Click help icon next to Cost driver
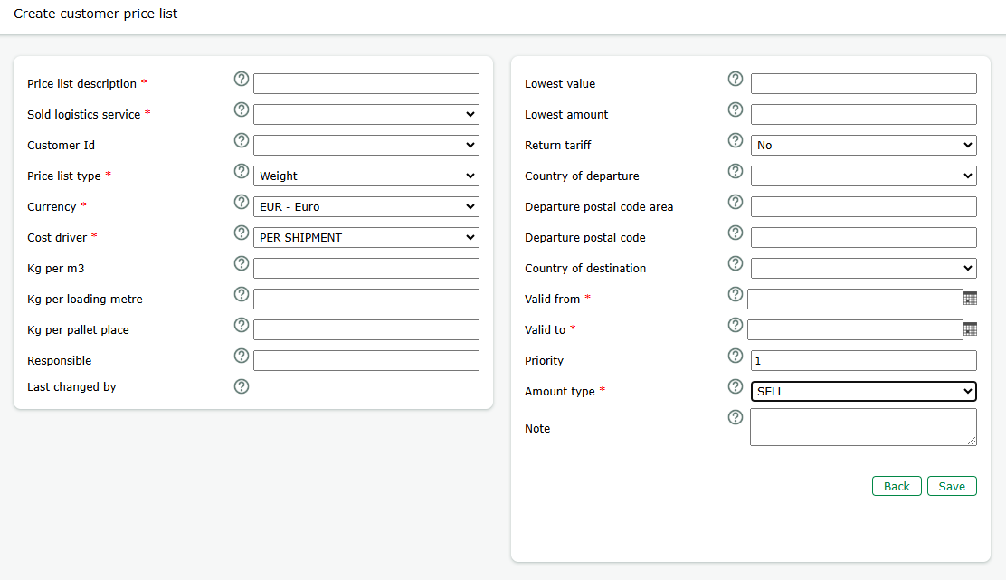The width and height of the screenshot is (1006, 580). [x=241, y=233]
